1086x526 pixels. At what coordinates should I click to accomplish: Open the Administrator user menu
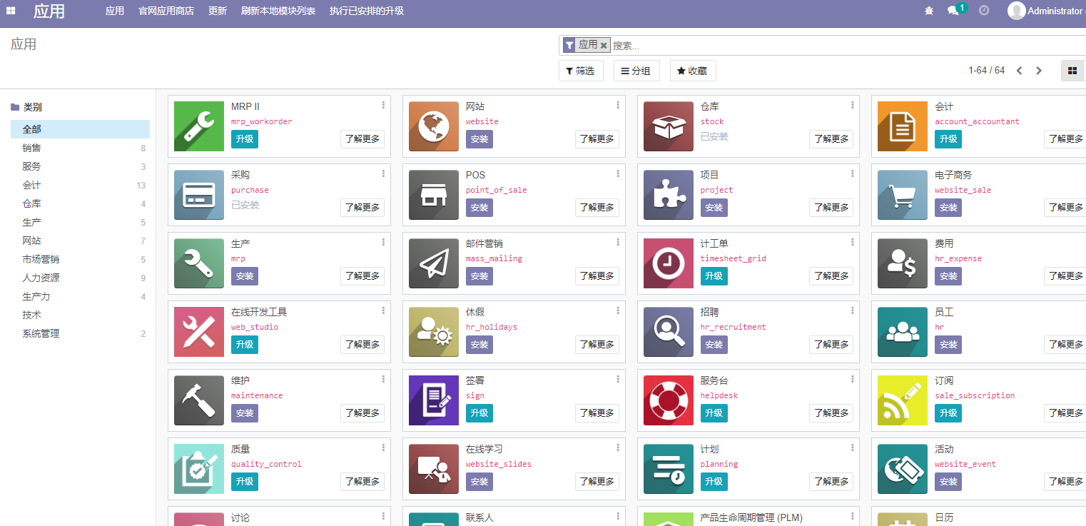(1047, 11)
